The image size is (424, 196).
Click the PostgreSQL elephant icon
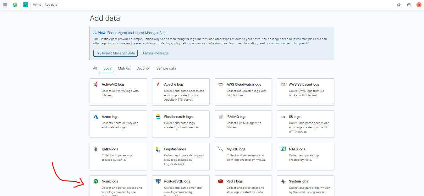(x=158, y=181)
